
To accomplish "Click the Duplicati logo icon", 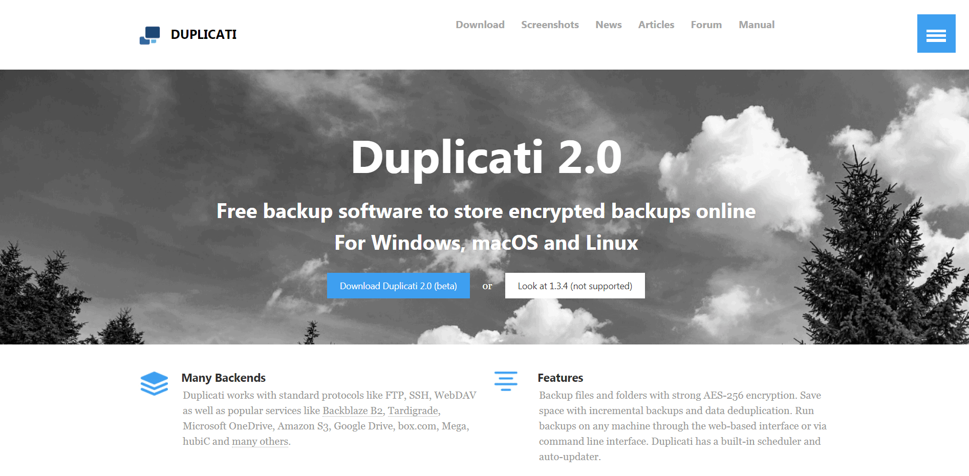I will point(150,35).
